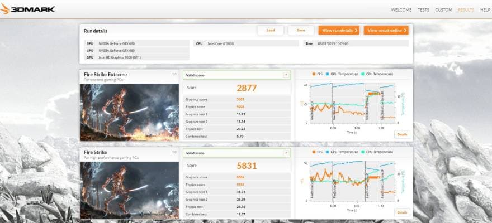Screen dimensions: 492x223
Task: Select the 'Intel HD Graphics 1000 (GT1)' GPU row
Action: pyautogui.click(x=136, y=57)
